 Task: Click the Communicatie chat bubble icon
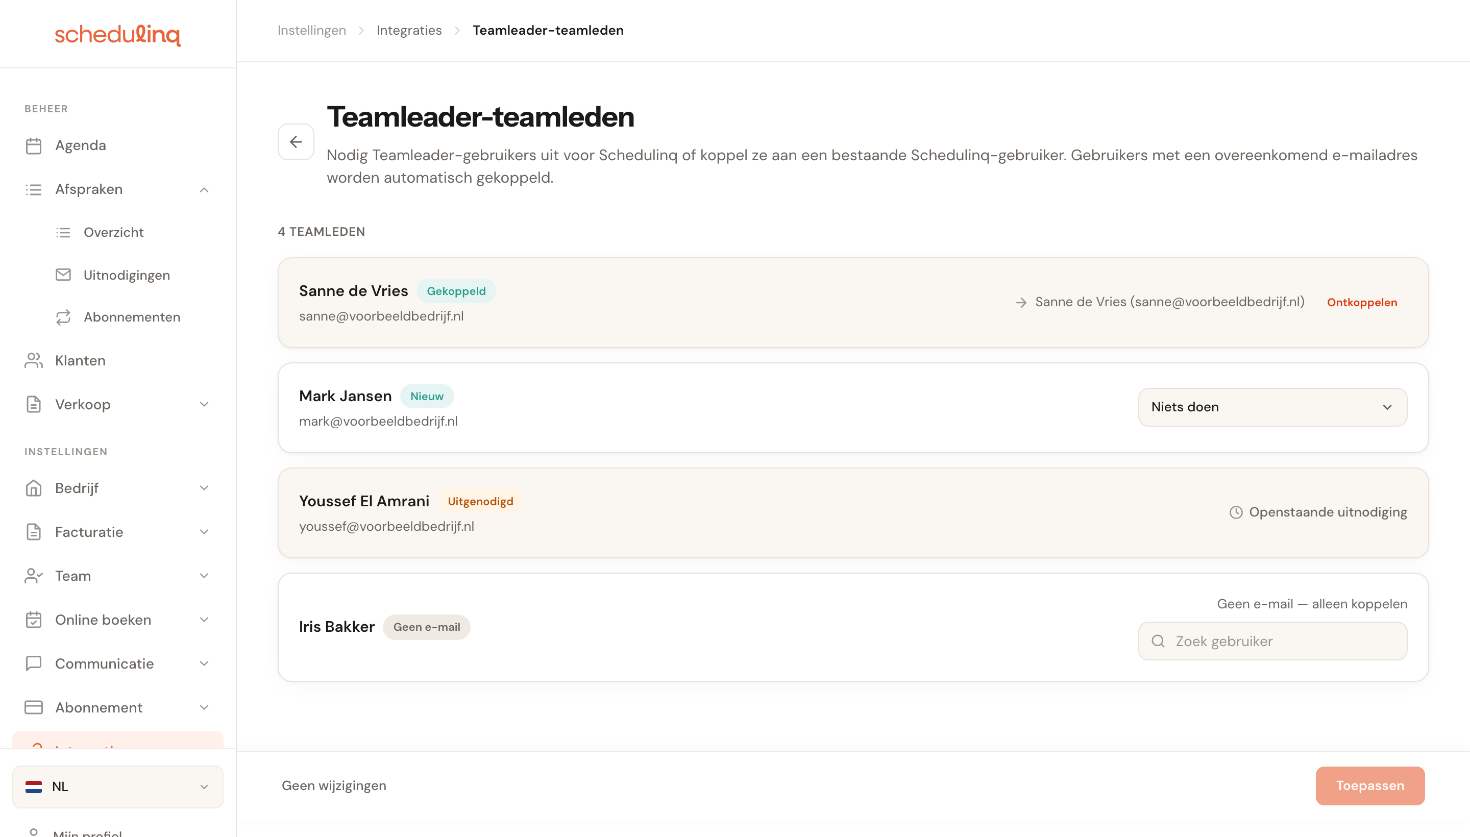click(x=34, y=663)
